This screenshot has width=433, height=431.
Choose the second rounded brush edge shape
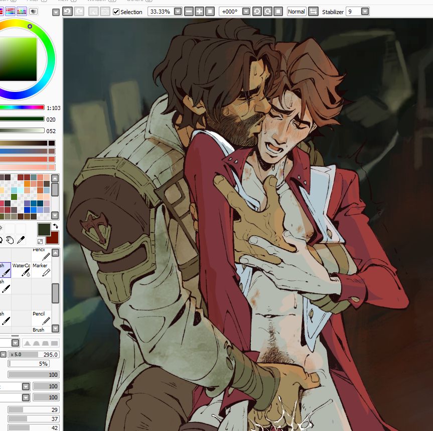click(x=36, y=343)
